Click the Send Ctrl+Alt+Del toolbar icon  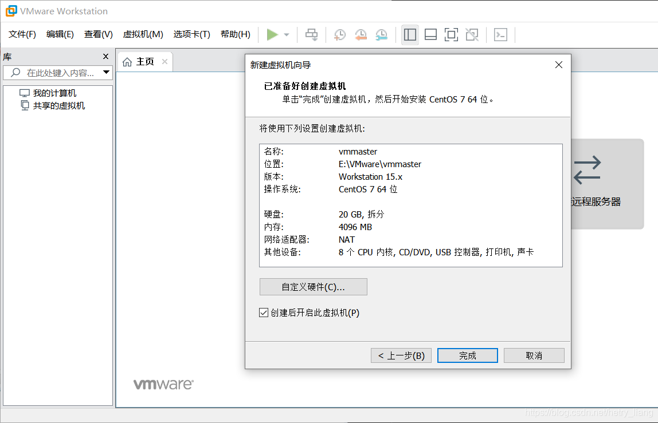point(311,34)
